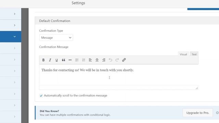Expand the second sidebar chevron below the active item

point(14,59)
